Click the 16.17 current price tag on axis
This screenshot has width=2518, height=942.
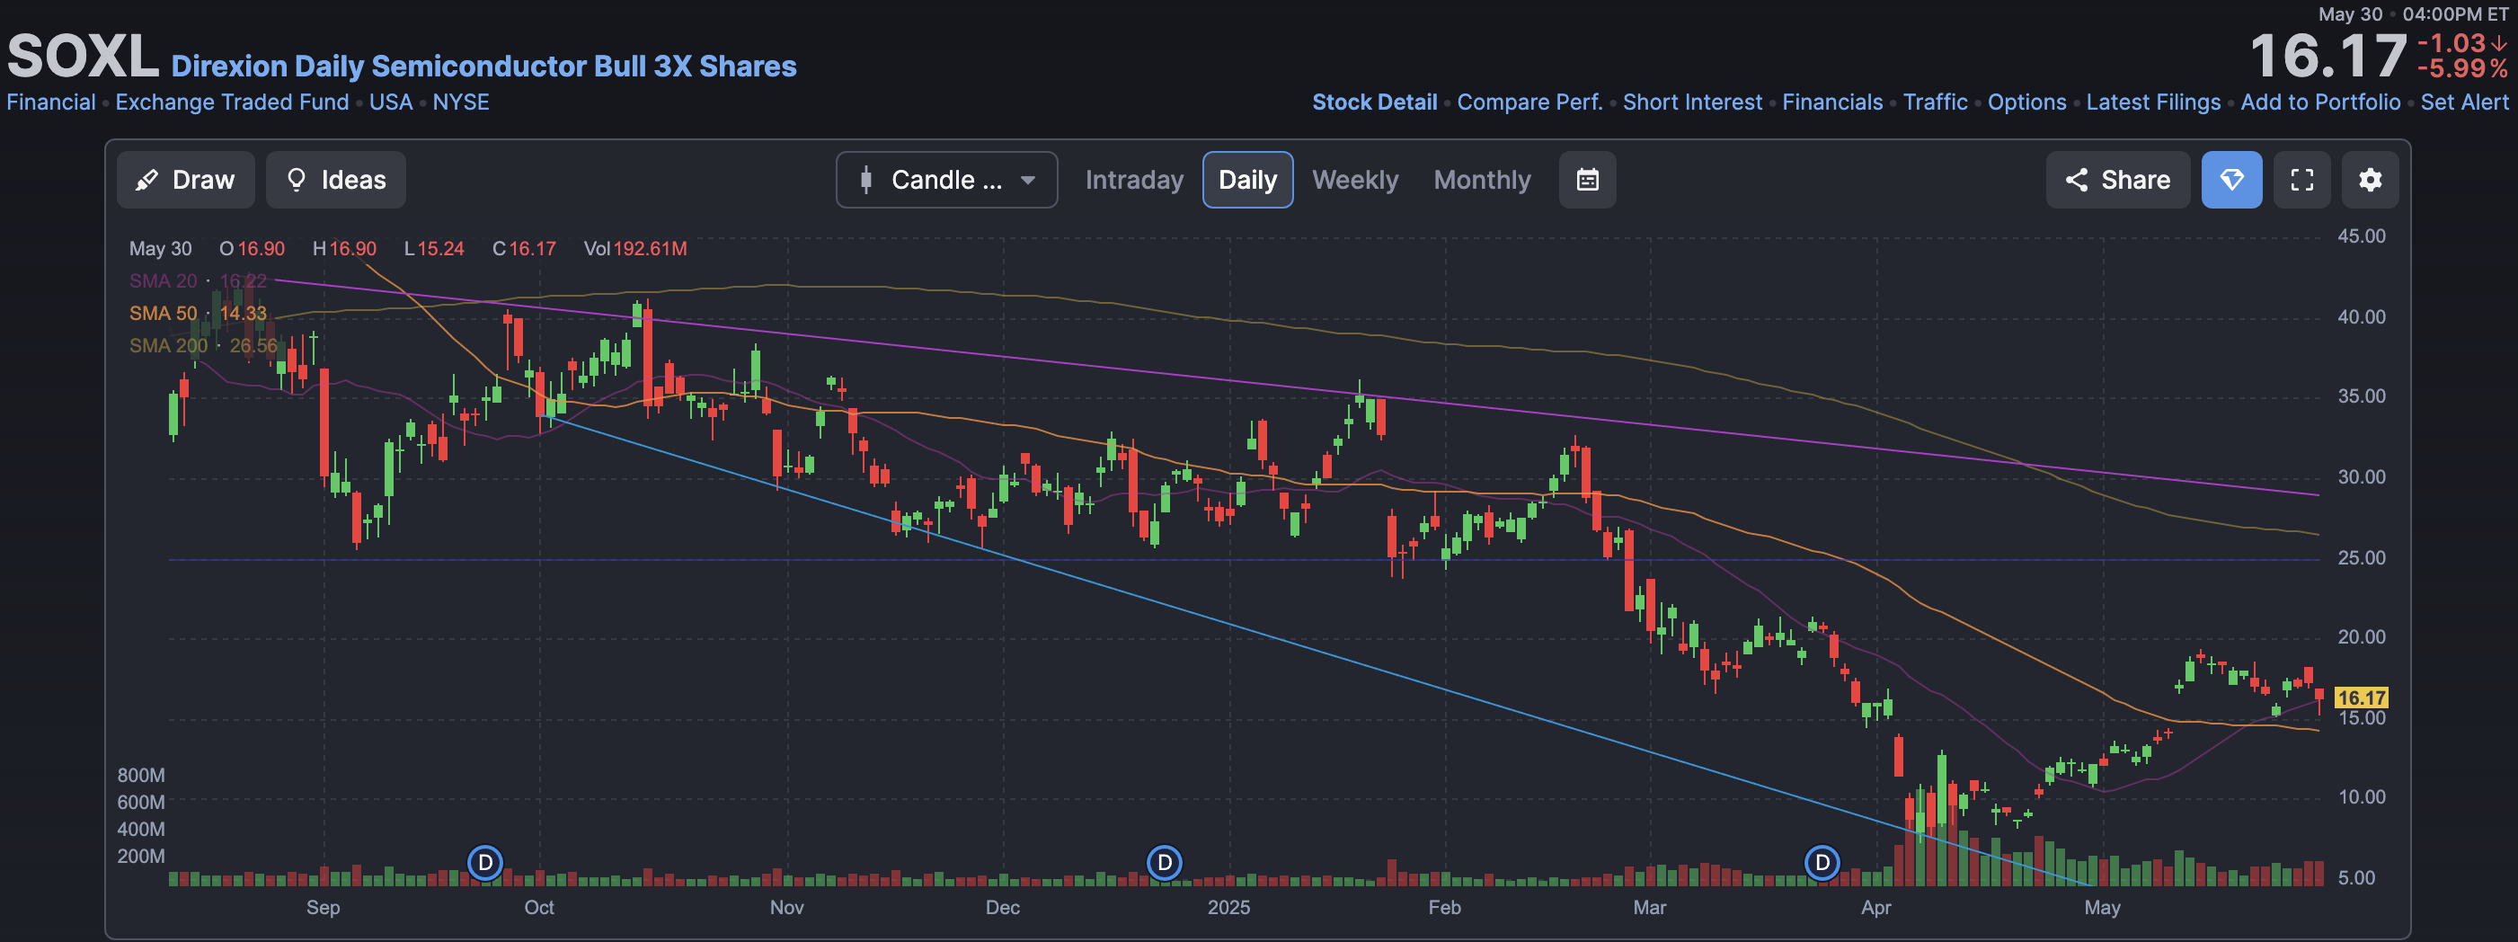tap(2362, 698)
